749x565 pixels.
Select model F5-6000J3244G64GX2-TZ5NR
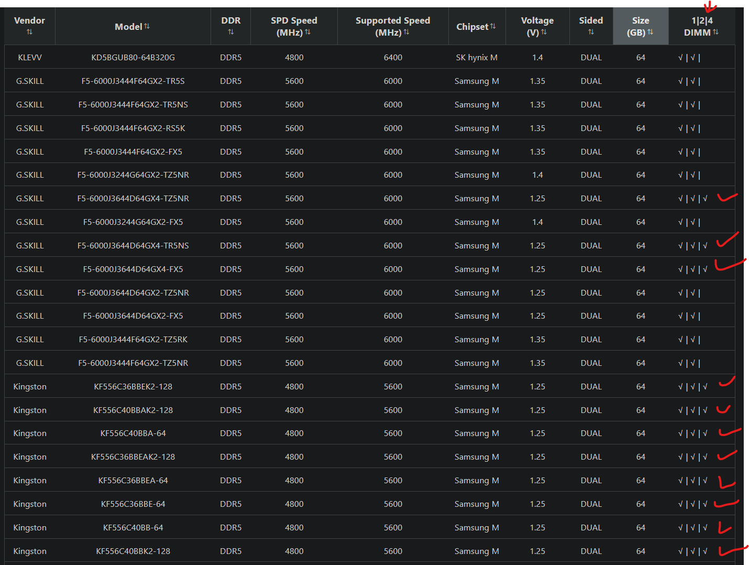133,175
